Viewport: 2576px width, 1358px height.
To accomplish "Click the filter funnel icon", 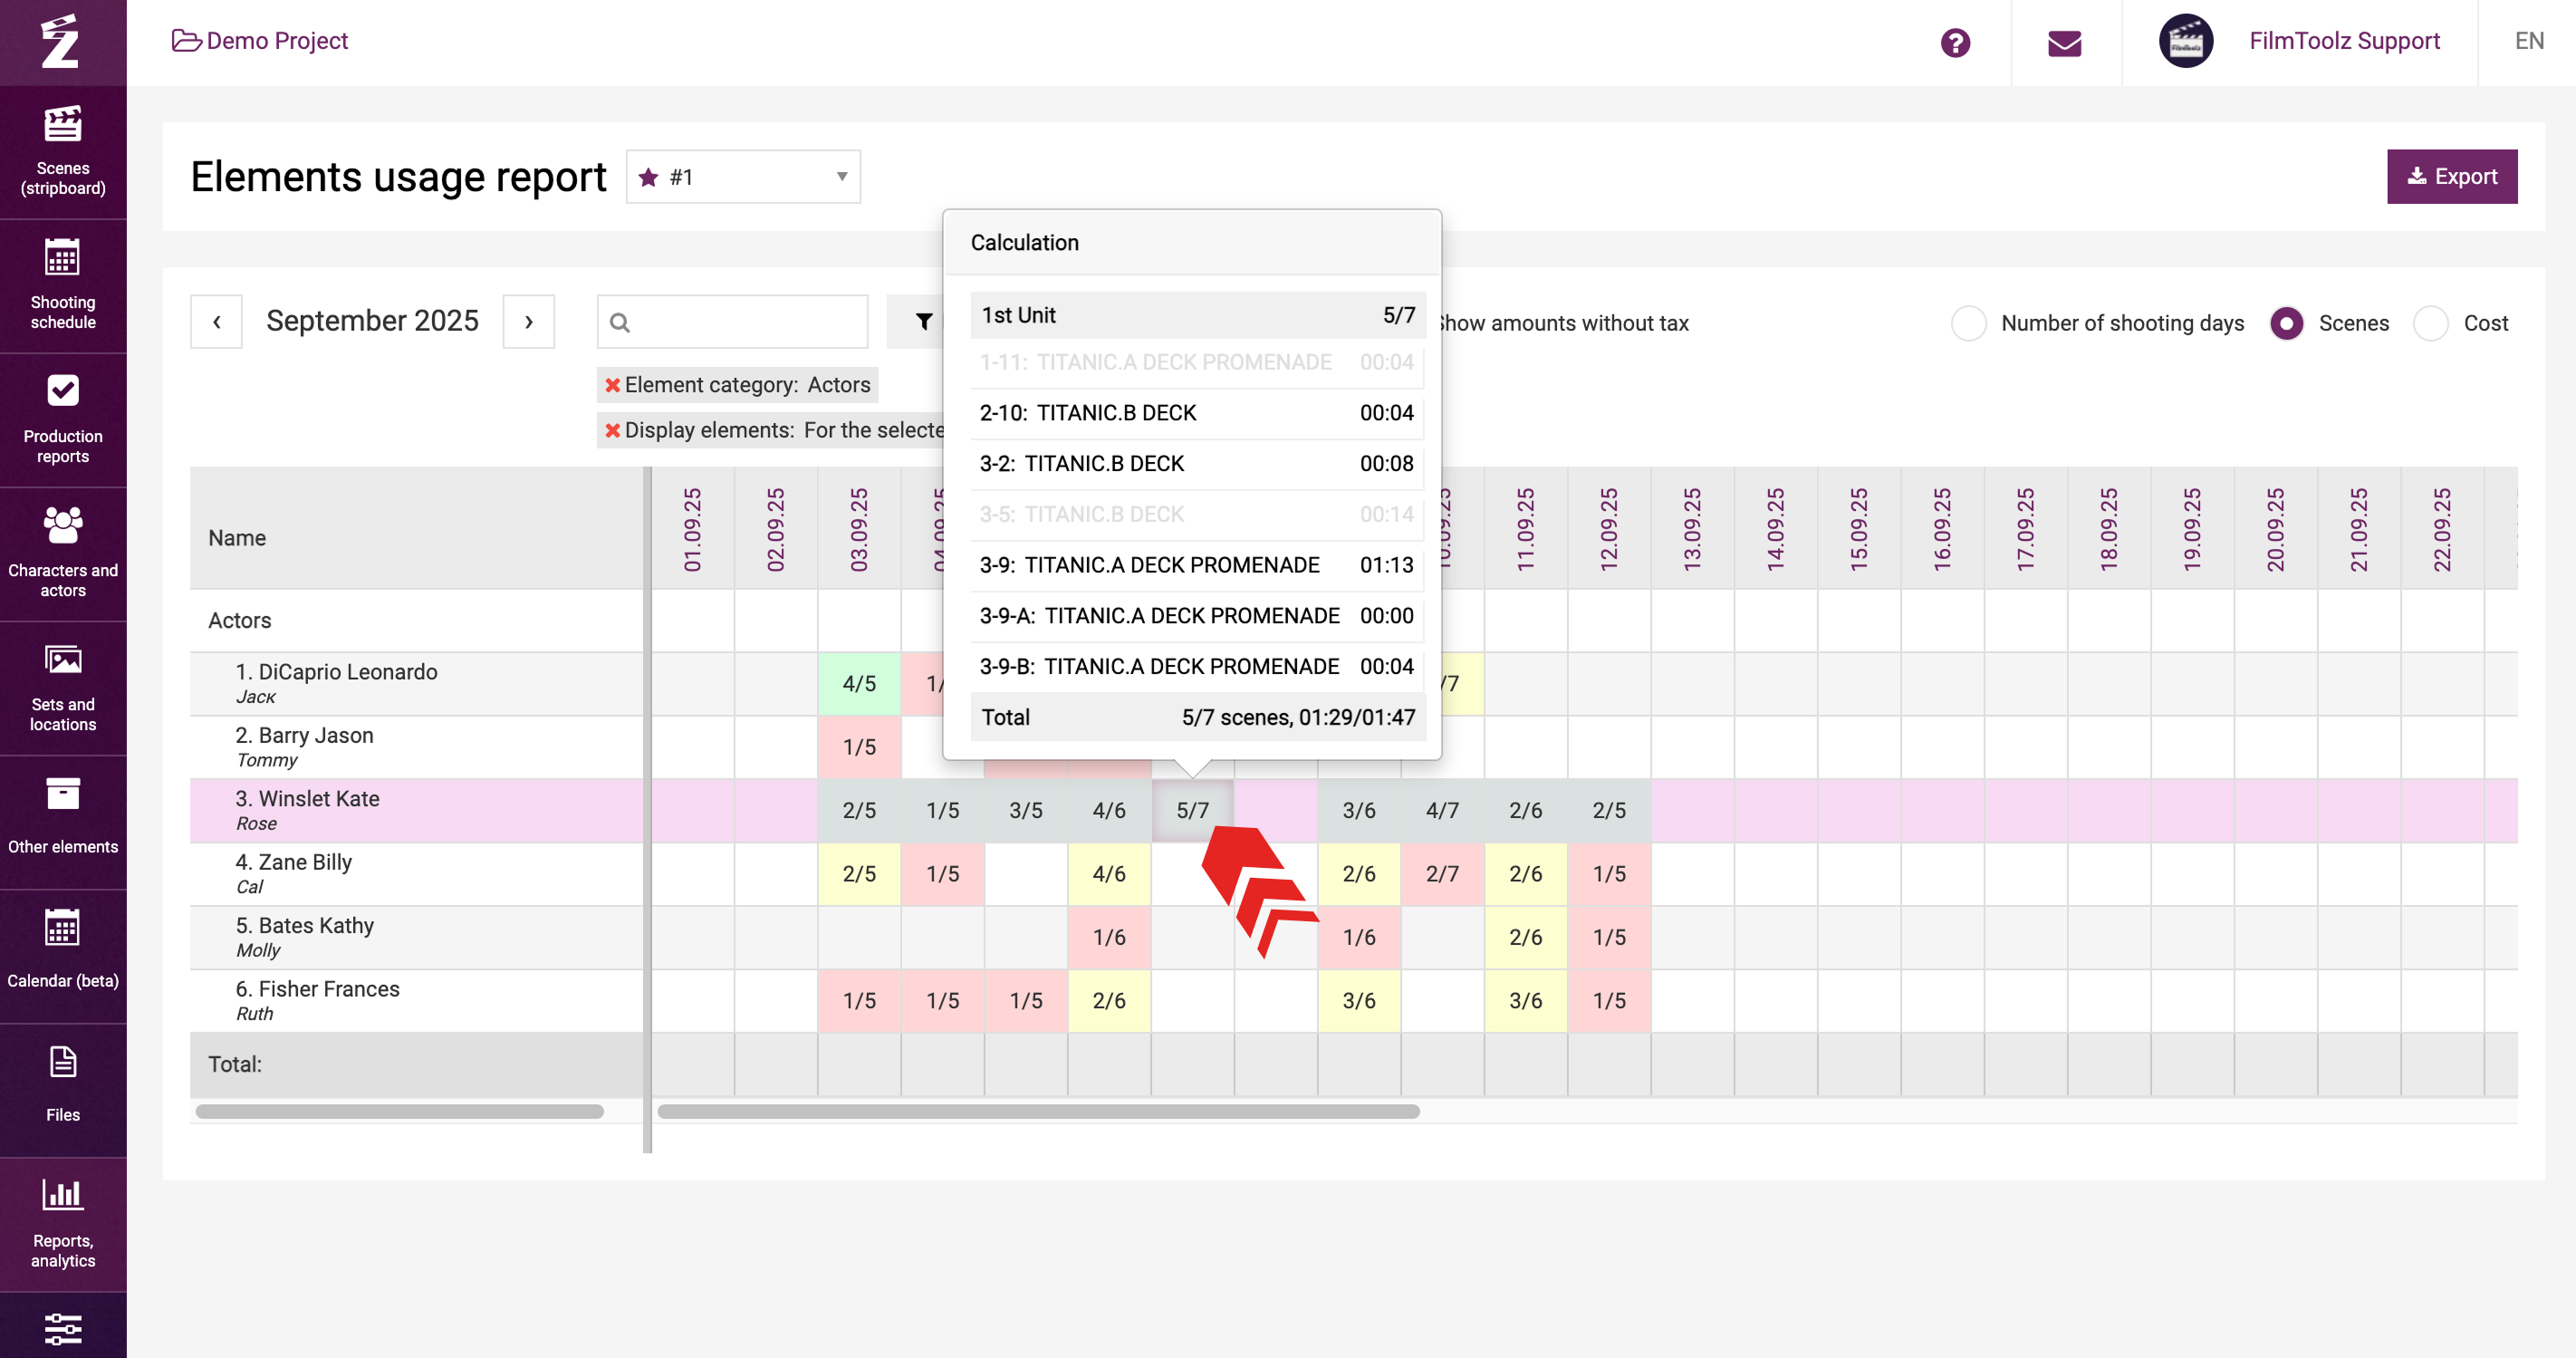I will coord(923,321).
